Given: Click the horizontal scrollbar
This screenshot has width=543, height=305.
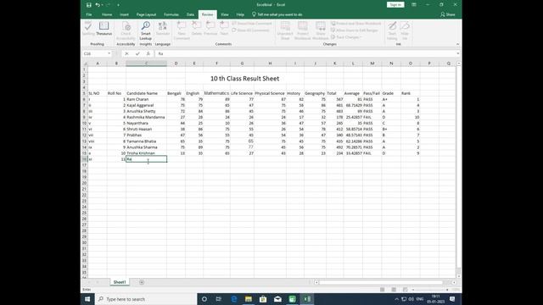Looking at the screenshot, I should [381, 282].
